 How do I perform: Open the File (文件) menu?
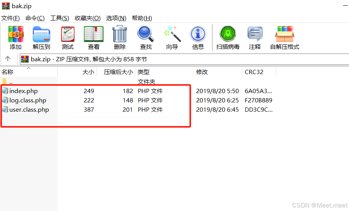click(x=11, y=18)
